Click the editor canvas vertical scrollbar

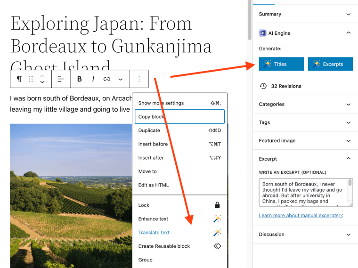250,21
